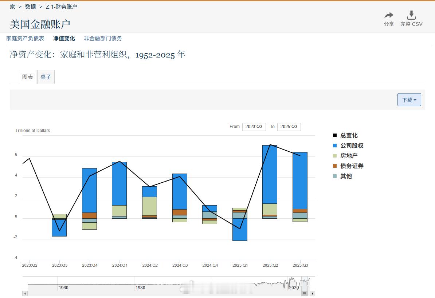The height and width of the screenshot is (298, 435).
Task: Open the 下载 dropdown menu
Action: [409, 100]
